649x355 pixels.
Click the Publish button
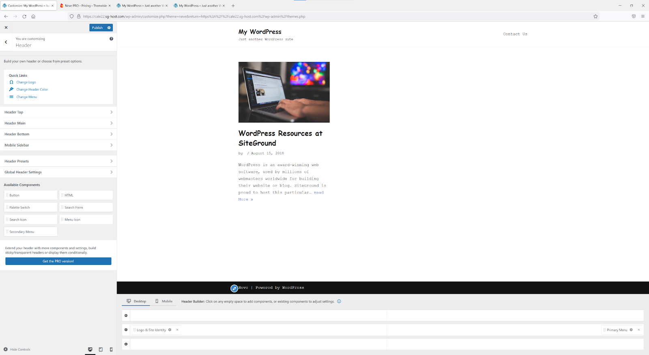click(97, 28)
